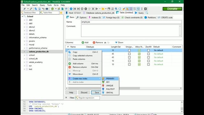Click the magnifier Find text icon
Screen dimensions: 204x115
coord(116,9)
